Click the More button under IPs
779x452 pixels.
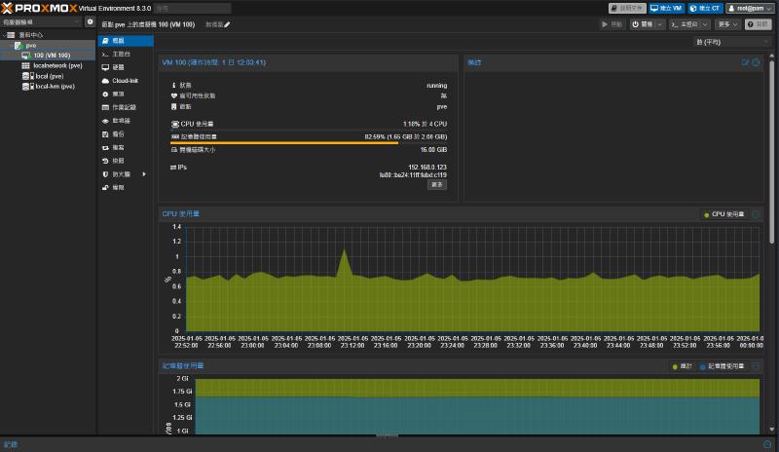[436, 184]
